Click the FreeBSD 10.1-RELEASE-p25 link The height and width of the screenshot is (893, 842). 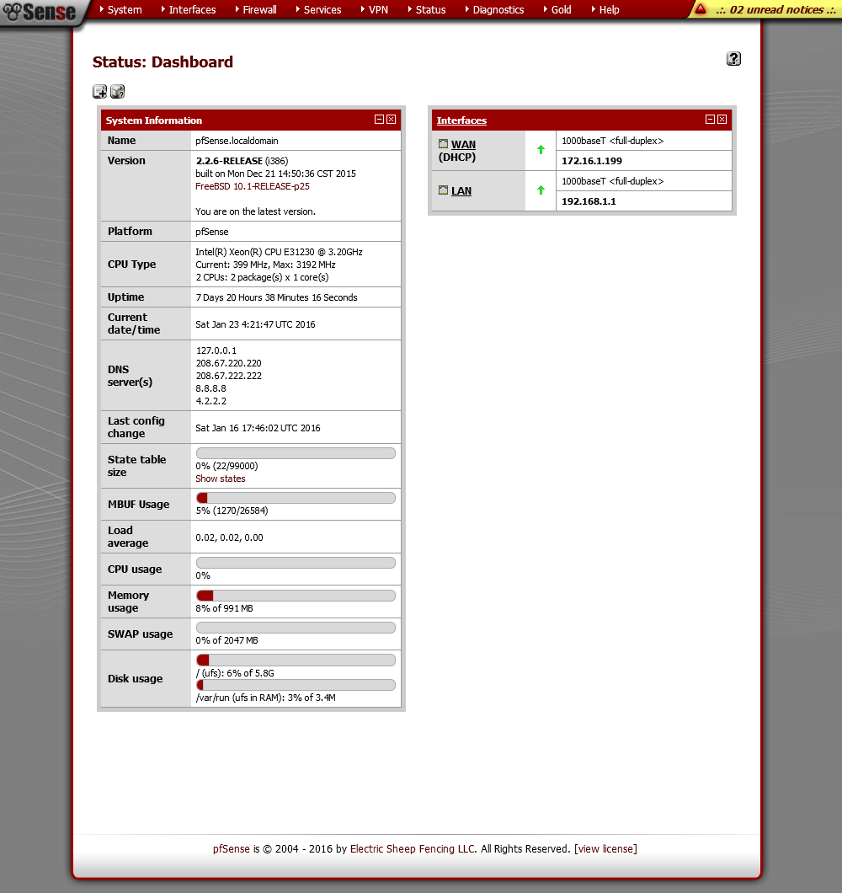point(253,186)
